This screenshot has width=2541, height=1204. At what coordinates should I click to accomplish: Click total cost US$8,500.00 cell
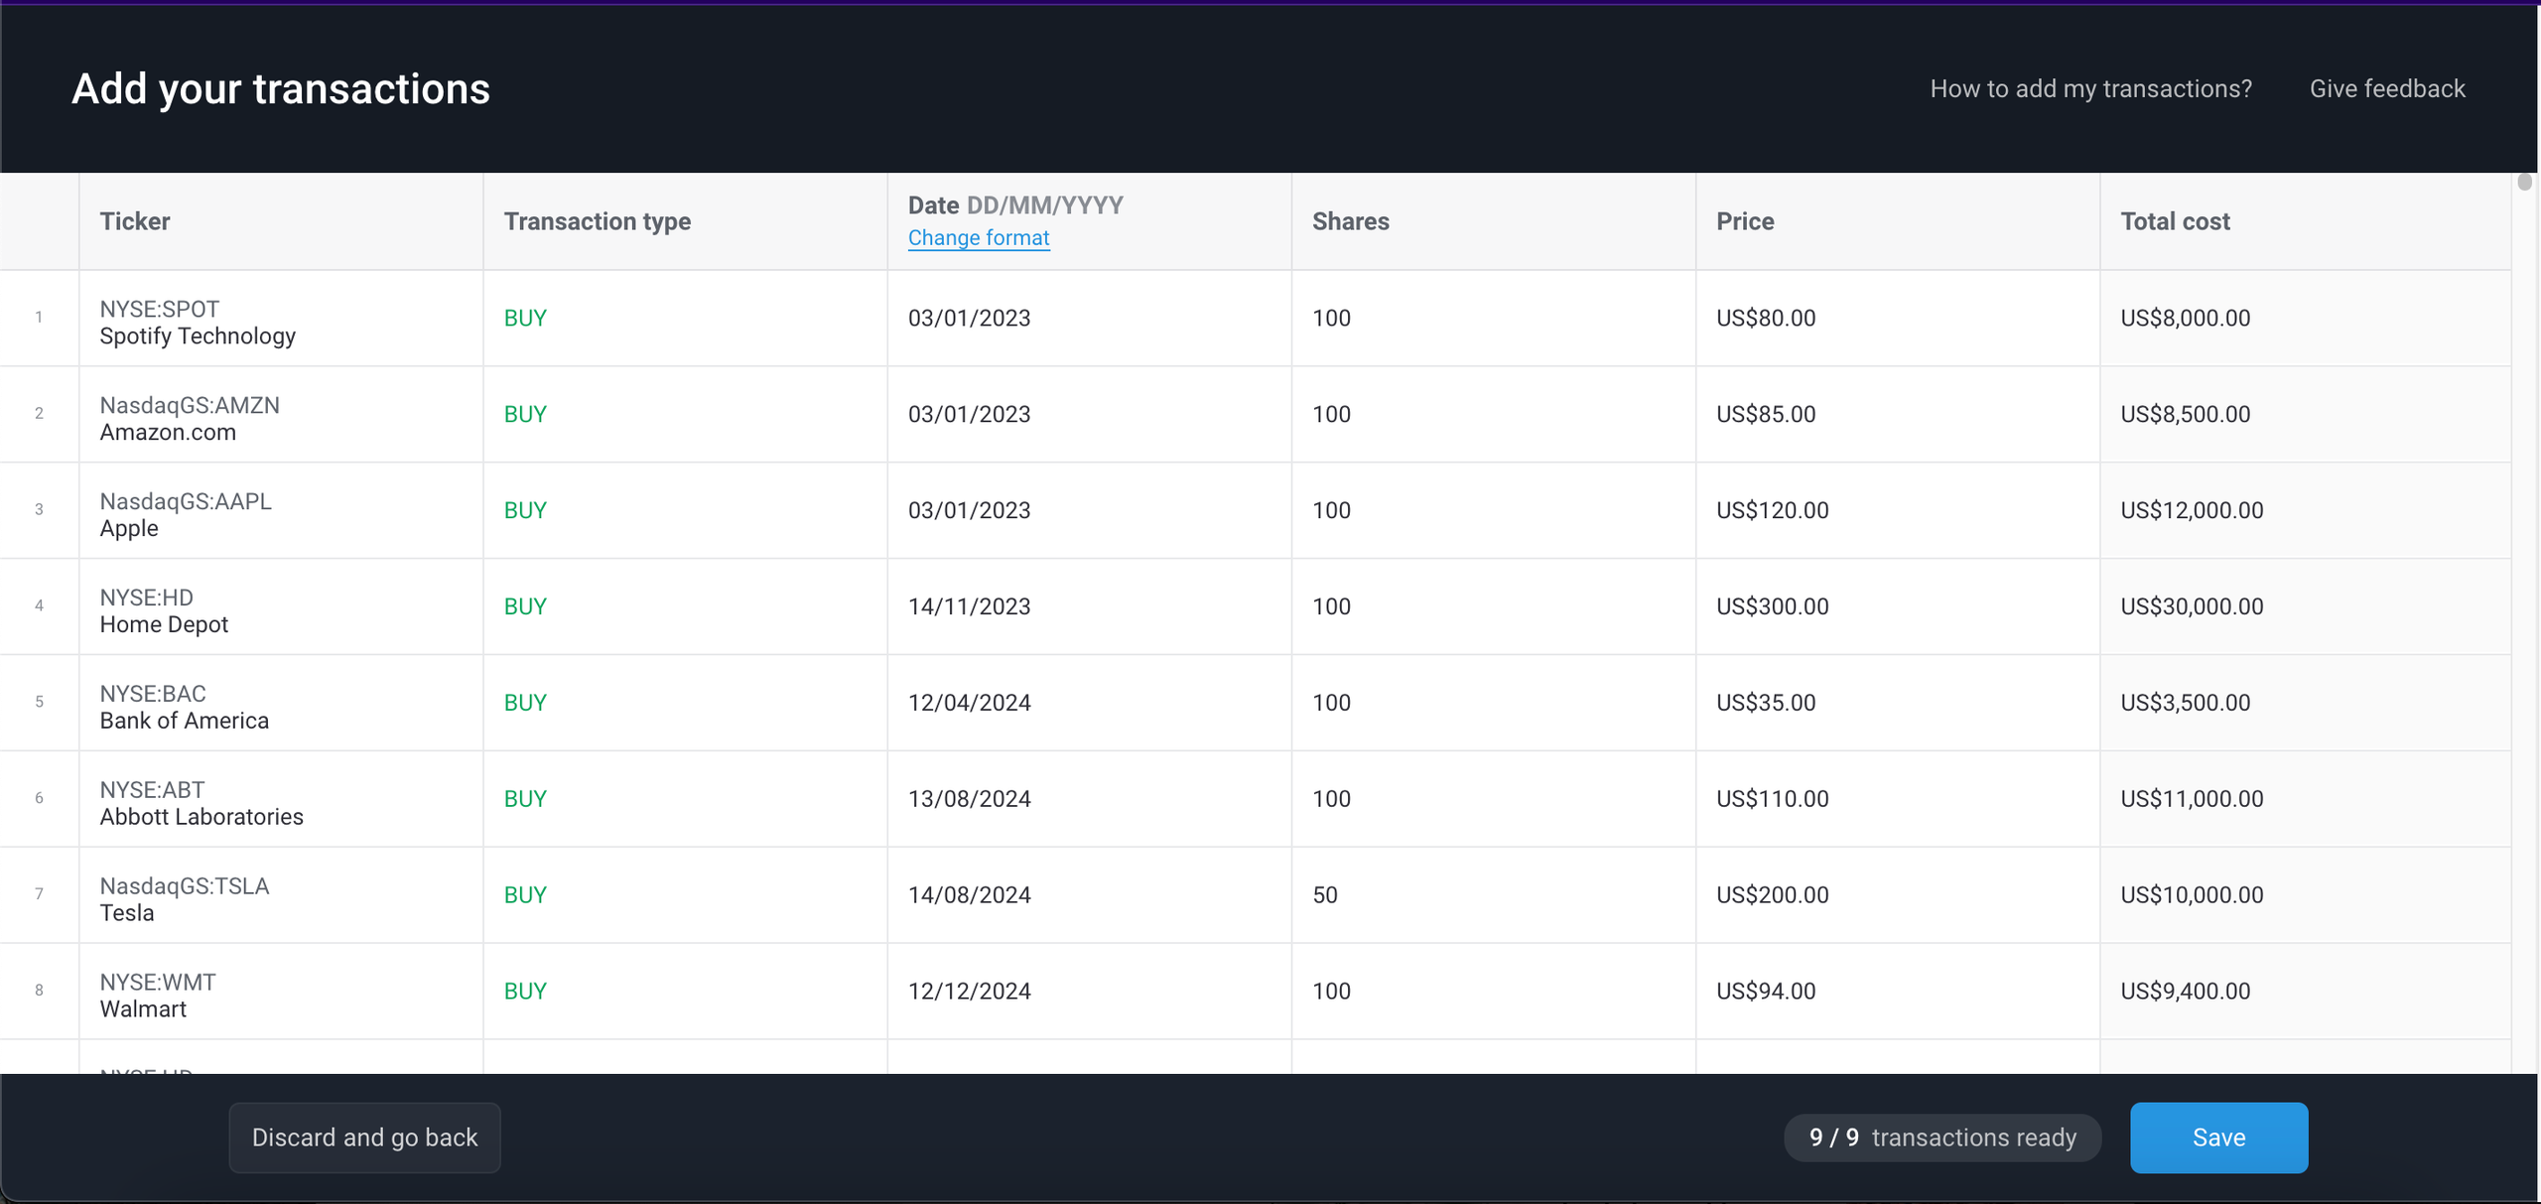coord(2306,415)
